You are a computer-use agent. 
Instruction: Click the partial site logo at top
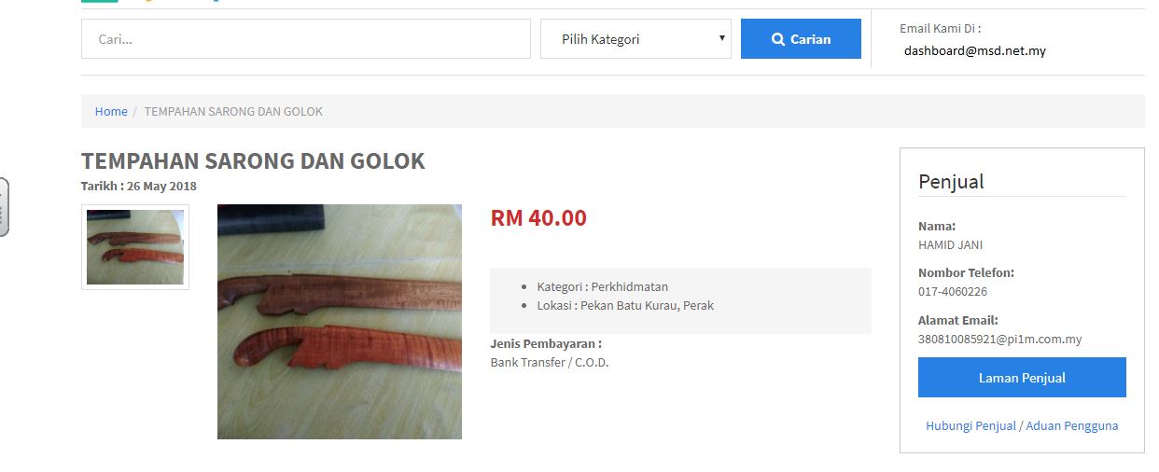click(149, 1)
